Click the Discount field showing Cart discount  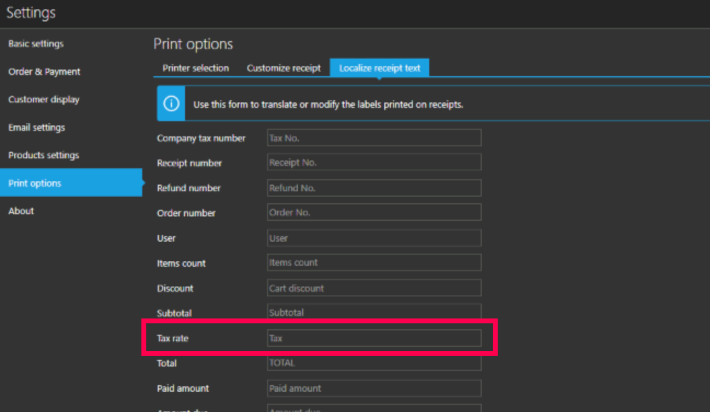tap(374, 288)
